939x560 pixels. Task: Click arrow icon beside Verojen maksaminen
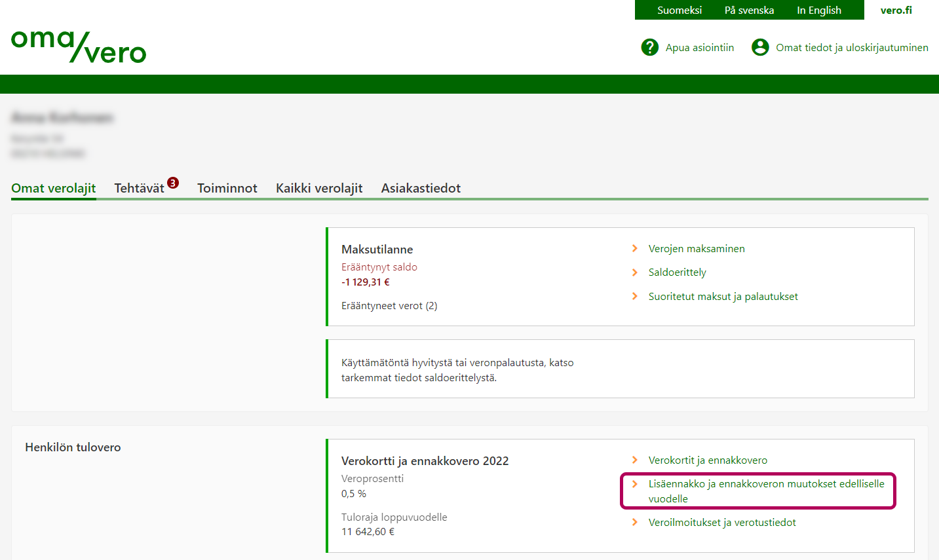(634, 248)
